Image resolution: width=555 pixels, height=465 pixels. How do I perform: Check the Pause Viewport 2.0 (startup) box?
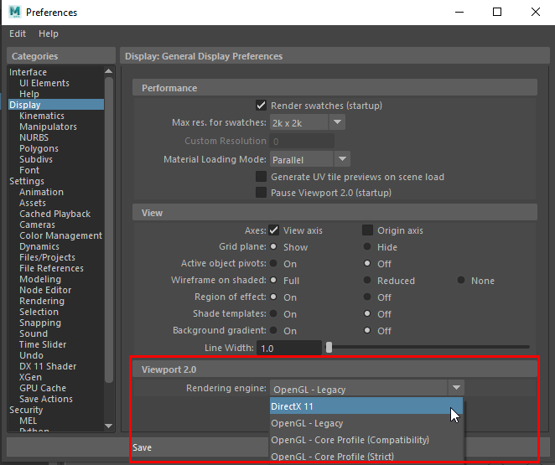click(x=261, y=193)
